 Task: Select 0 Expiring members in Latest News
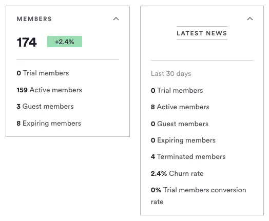[183, 140]
